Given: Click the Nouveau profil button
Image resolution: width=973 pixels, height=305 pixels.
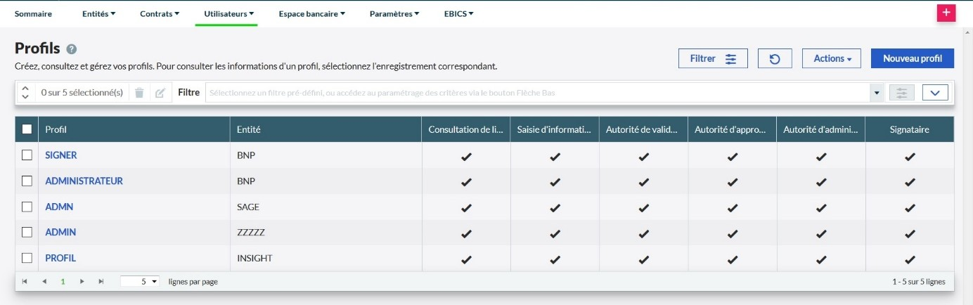Looking at the screenshot, I should pyautogui.click(x=912, y=58).
